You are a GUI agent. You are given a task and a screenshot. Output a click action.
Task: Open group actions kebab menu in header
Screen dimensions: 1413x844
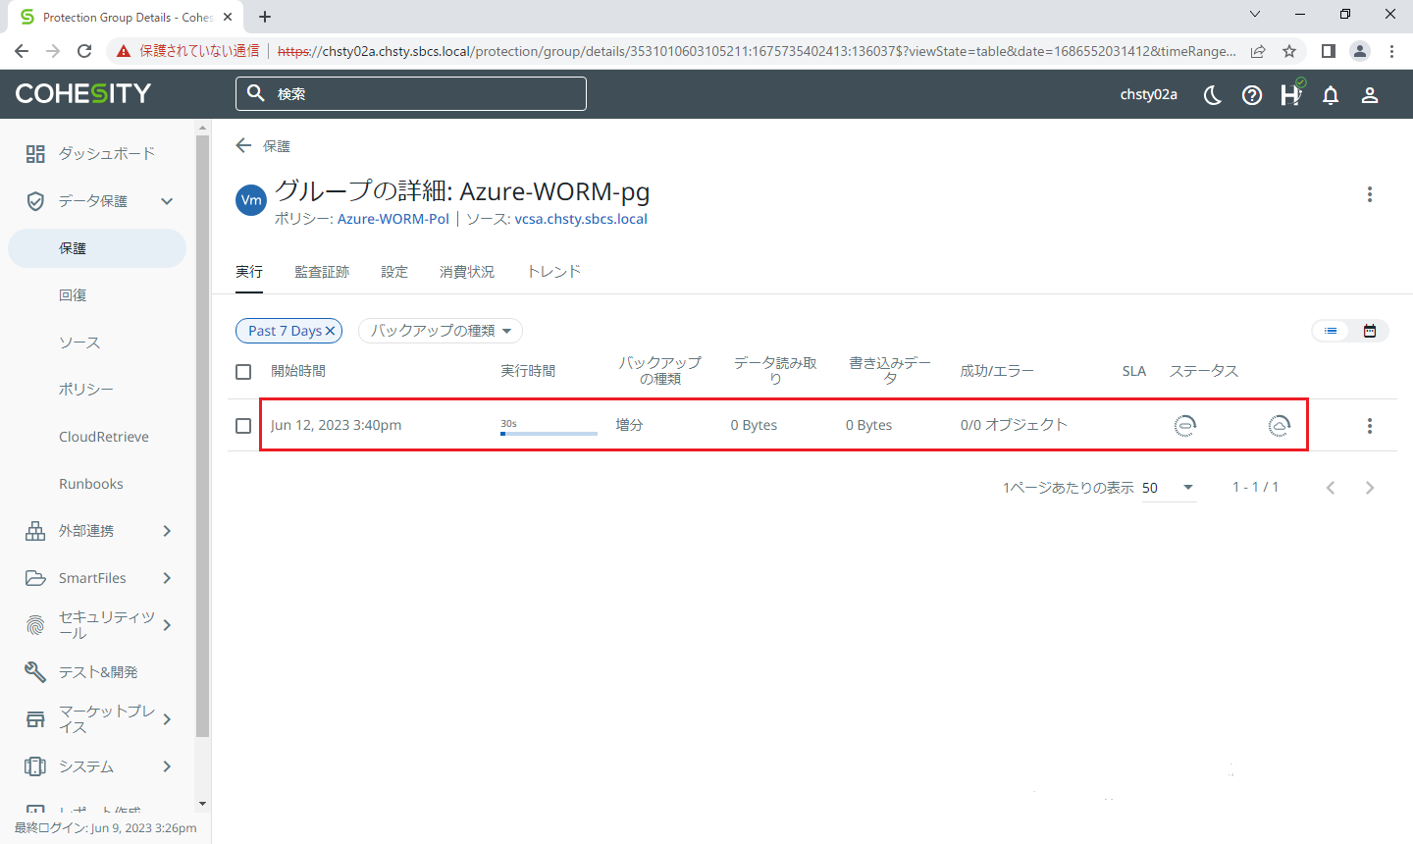coord(1370,194)
